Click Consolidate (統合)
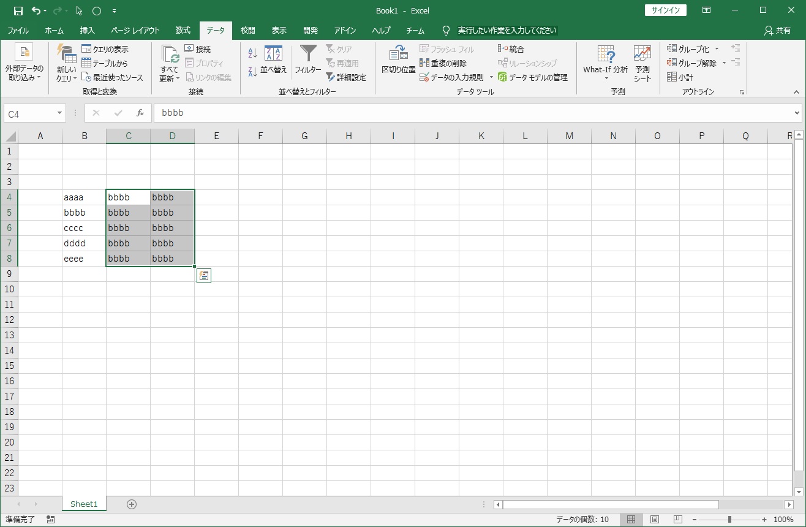 [x=511, y=49]
